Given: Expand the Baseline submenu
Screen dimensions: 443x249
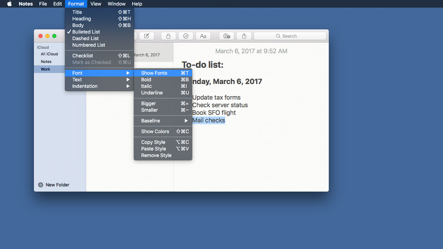Looking at the screenshot, I should [x=163, y=121].
